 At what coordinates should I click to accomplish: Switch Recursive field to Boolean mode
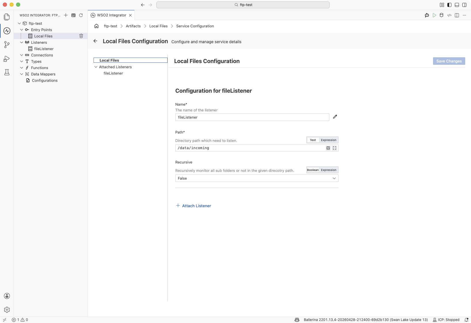[313, 170]
